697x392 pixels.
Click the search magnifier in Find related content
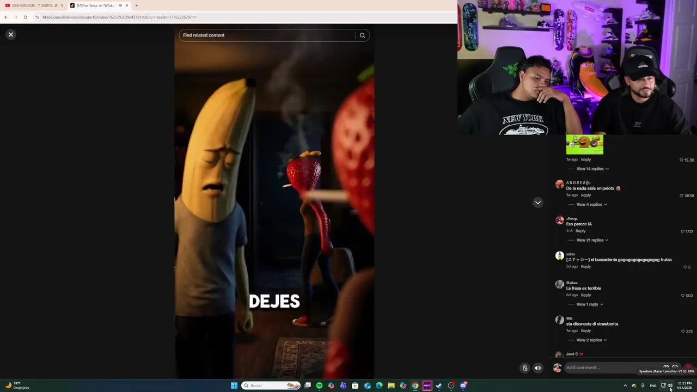[x=362, y=35]
